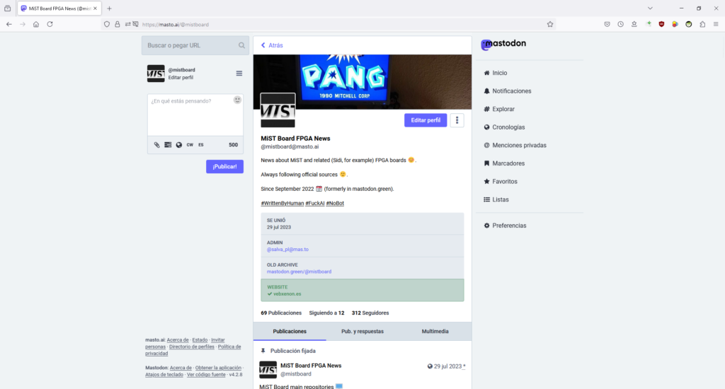Open browser history clock icon
The width and height of the screenshot is (725, 389).
point(620,25)
